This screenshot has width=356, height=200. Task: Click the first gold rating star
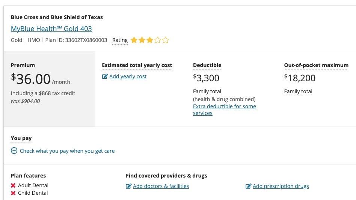tap(134, 40)
